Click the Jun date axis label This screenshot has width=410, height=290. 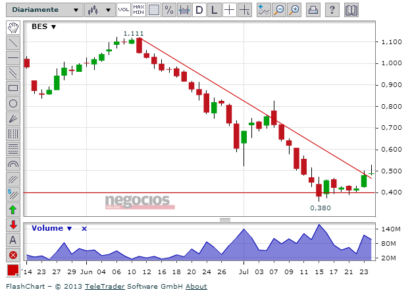pos(86,272)
